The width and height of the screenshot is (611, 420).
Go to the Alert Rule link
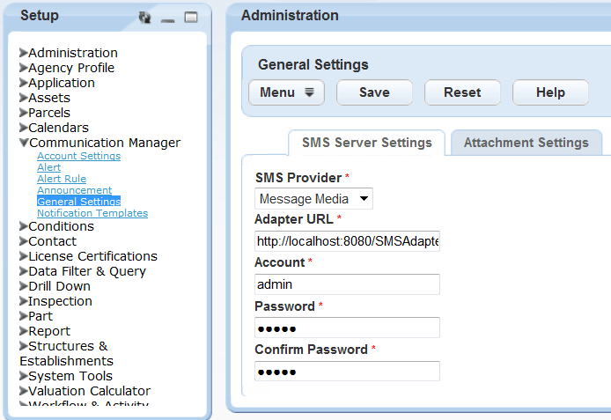pos(62,179)
